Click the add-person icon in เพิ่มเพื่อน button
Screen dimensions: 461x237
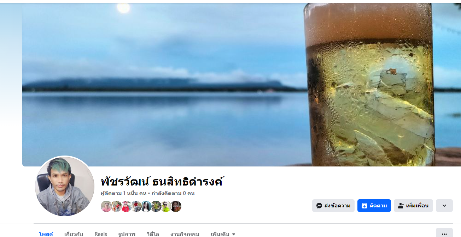coord(401,206)
